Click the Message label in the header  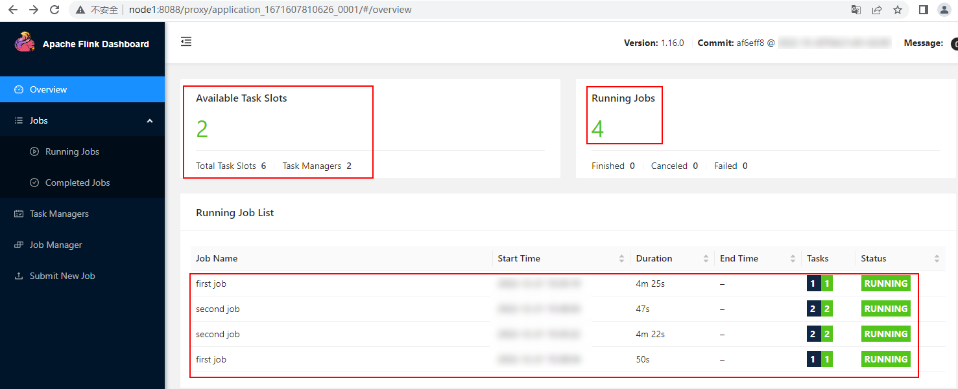point(924,43)
